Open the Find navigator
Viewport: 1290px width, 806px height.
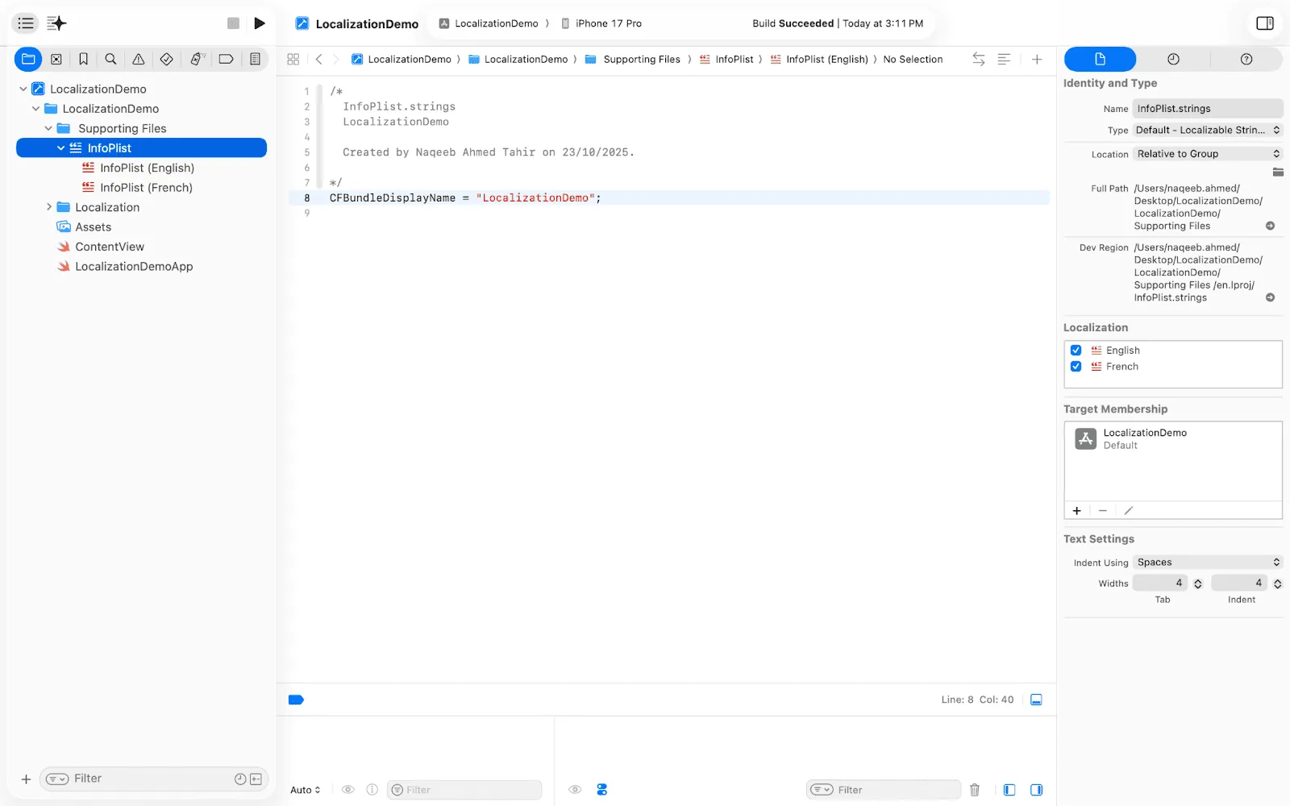[110, 58]
